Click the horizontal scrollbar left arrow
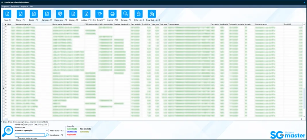The image size is (307, 140). point(3,119)
